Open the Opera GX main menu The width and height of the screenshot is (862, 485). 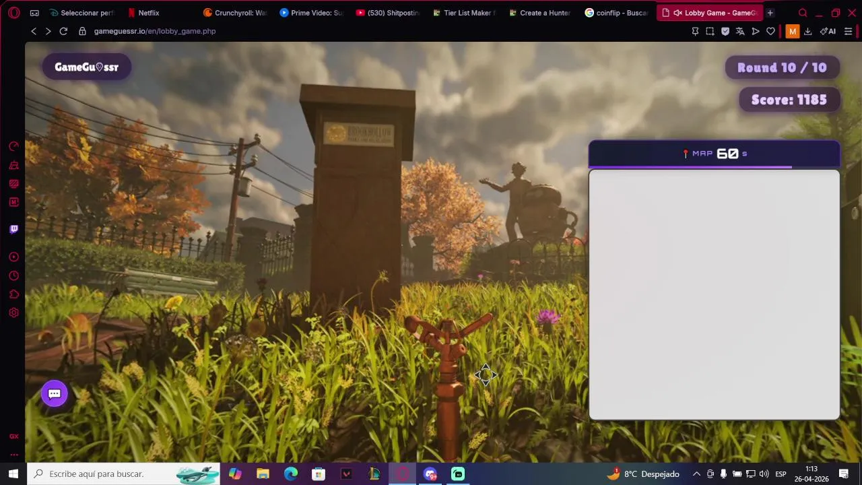(13, 13)
